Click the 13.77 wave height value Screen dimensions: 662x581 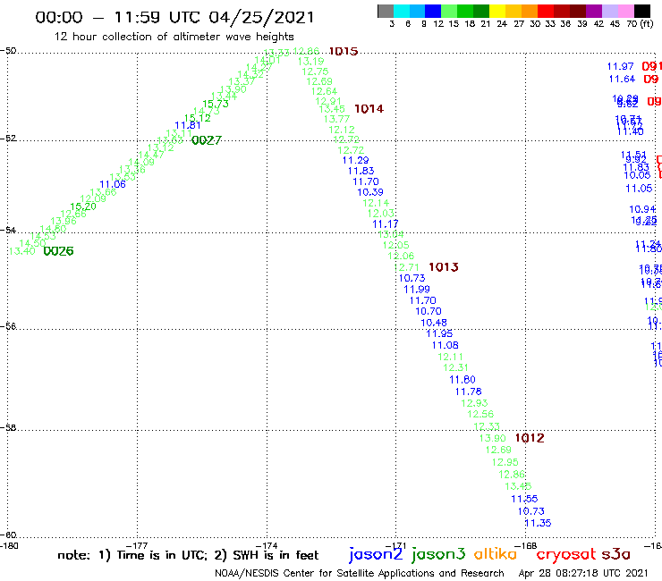pyautogui.click(x=337, y=120)
